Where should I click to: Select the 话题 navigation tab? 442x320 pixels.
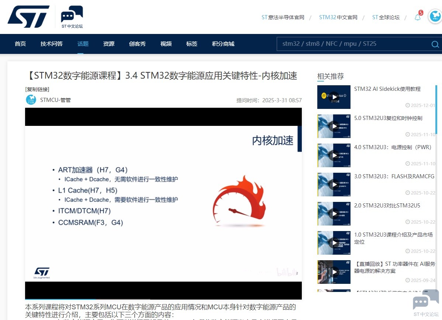(x=83, y=44)
